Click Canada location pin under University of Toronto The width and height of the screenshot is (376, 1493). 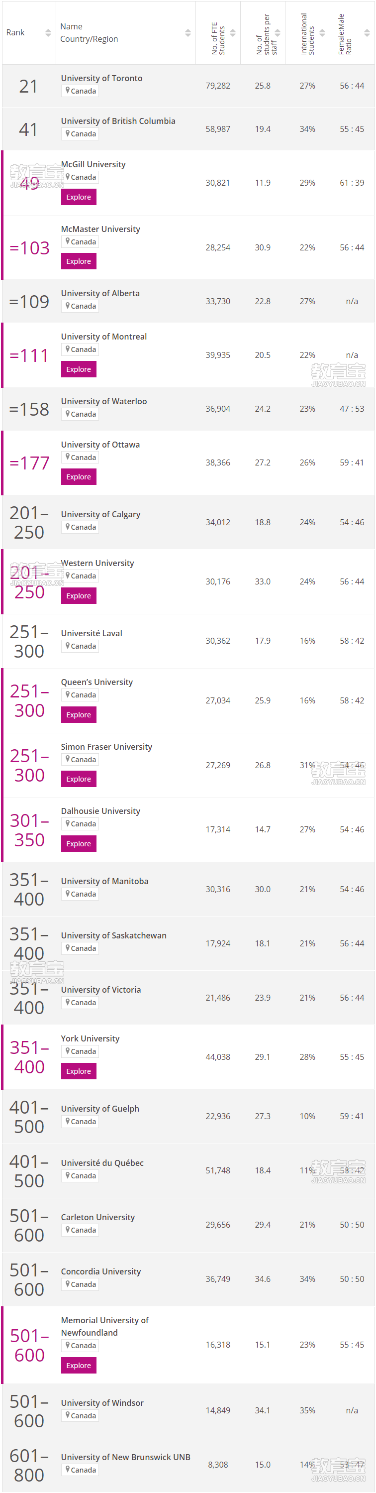coord(68,91)
